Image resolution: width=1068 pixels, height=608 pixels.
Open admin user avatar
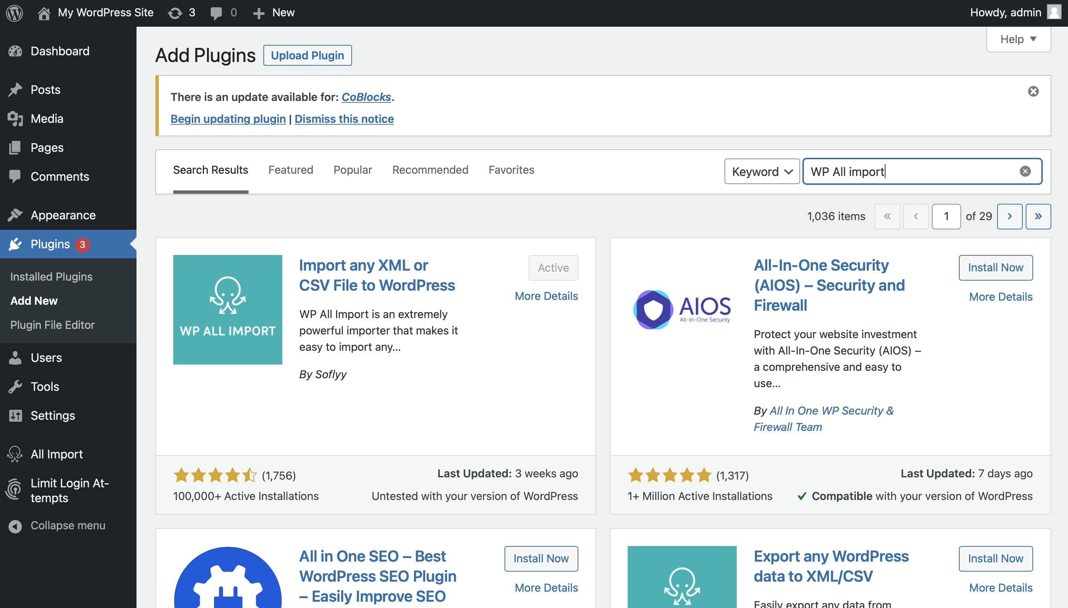pos(1054,13)
